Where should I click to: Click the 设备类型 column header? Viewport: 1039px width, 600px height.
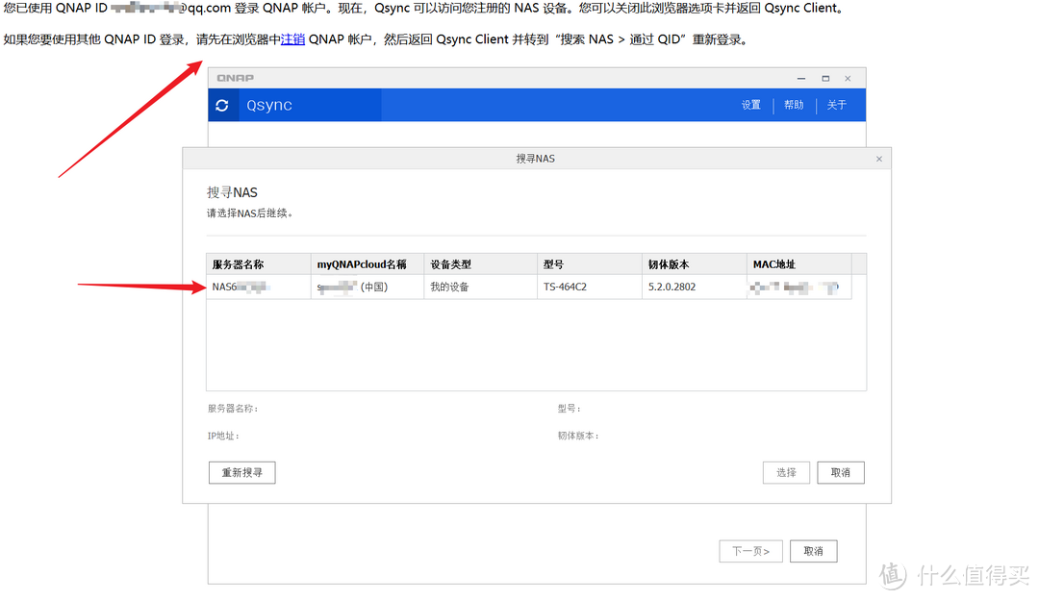(x=452, y=263)
